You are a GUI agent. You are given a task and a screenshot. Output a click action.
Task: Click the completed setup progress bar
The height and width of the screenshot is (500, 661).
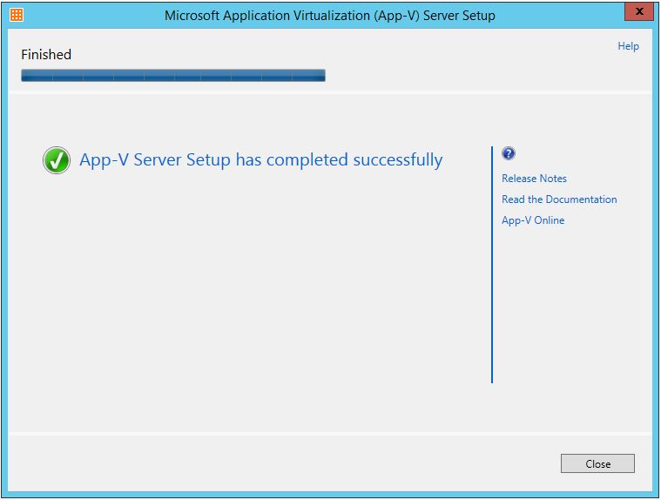click(173, 76)
